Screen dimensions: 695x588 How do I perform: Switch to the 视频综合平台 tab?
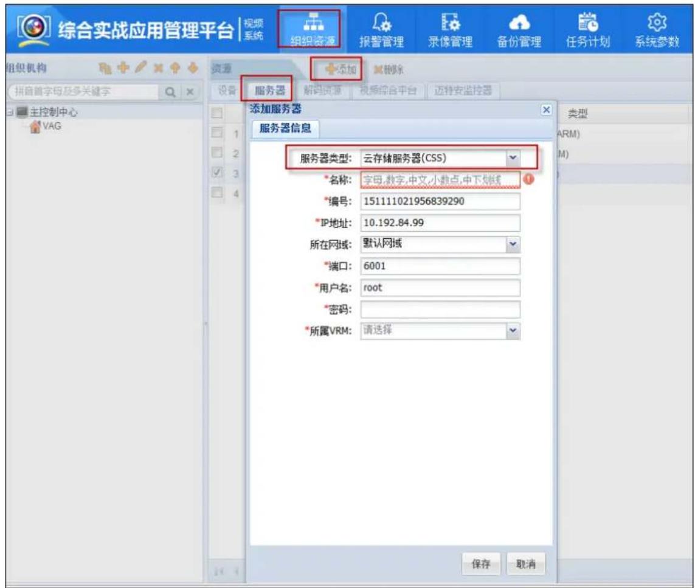[388, 91]
